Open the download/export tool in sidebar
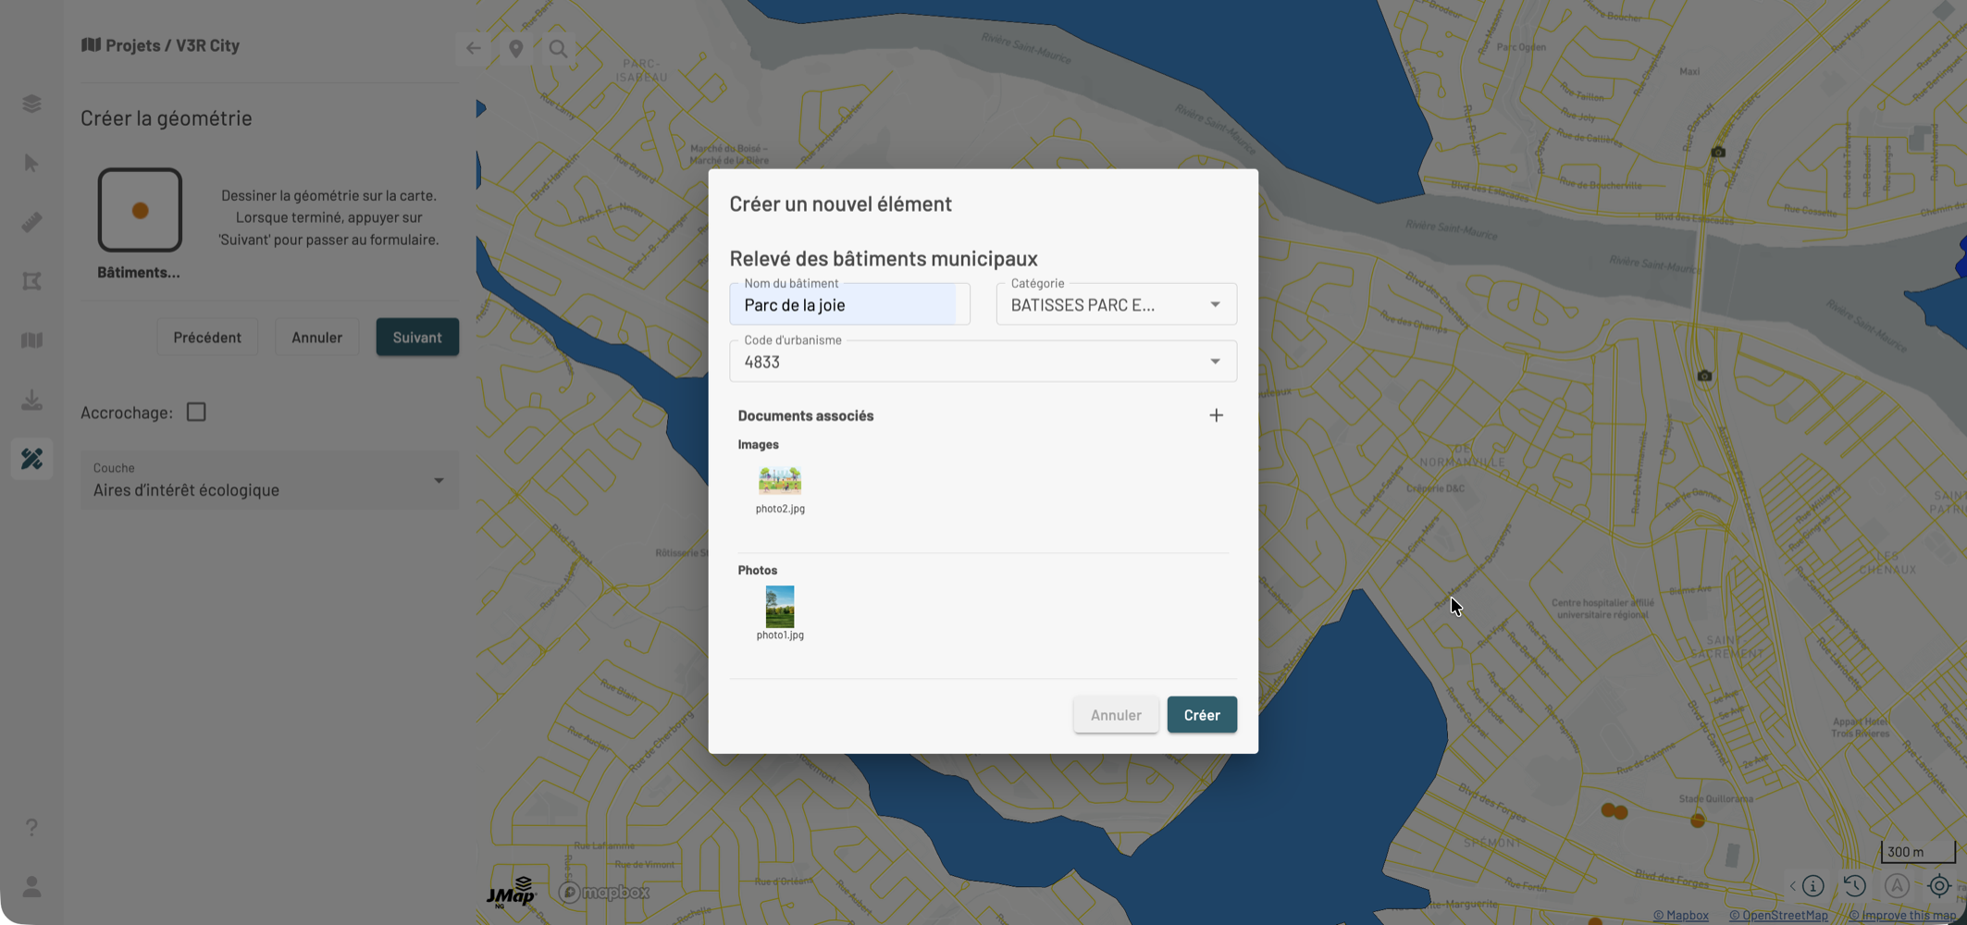This screenshot has width=1967, height=925. [x=31, y=400]
